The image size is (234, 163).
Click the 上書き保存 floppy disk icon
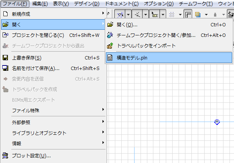tap(5, 58)
